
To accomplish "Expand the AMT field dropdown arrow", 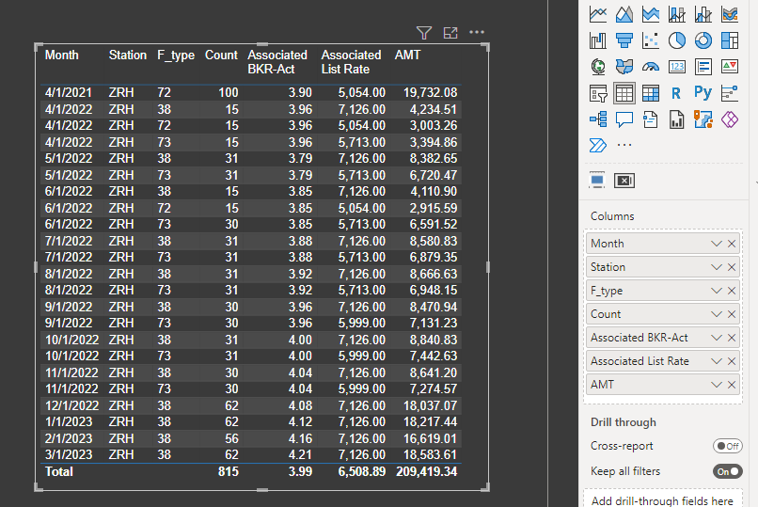I will (717, 385).
